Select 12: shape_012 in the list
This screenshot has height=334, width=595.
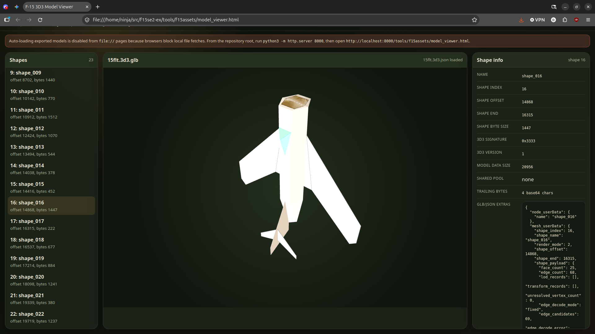51,132
